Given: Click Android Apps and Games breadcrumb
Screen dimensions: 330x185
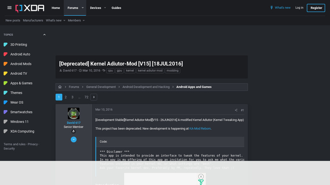Looking at the screenshot, I should tap(194, 87).
